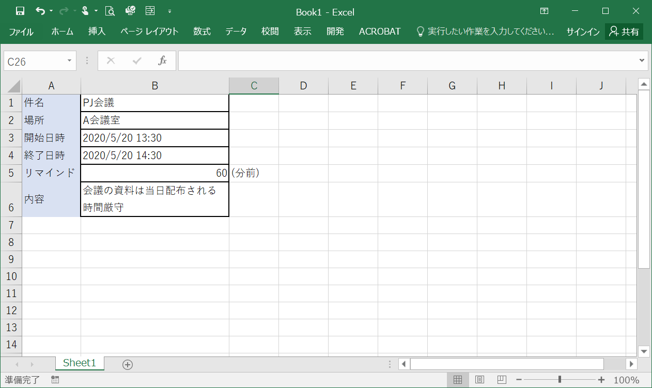This screenshot has height=388, width=652.
Task: Click the zoom slider handle
Action: pos(560,380)
